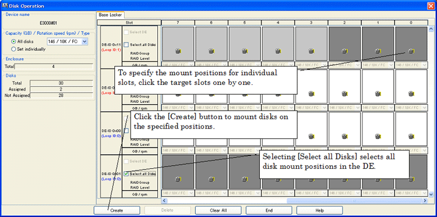Uncheck Select all Disks in bottom enclosure
This screenshot has width=437, height=217.
point(126,174)
